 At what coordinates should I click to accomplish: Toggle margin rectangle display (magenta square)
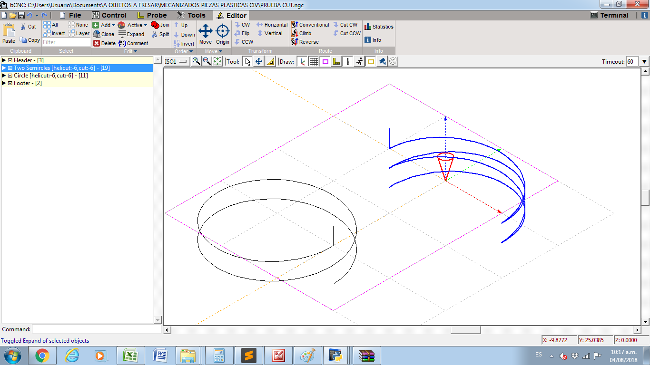point(325,61)
